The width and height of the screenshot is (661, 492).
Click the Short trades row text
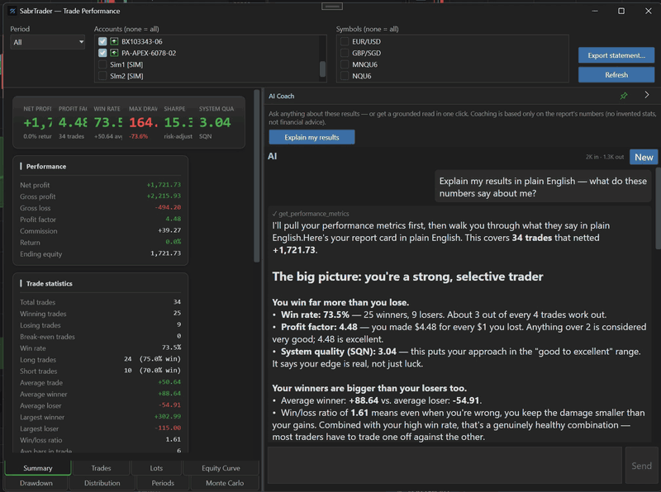click(100, 371)
